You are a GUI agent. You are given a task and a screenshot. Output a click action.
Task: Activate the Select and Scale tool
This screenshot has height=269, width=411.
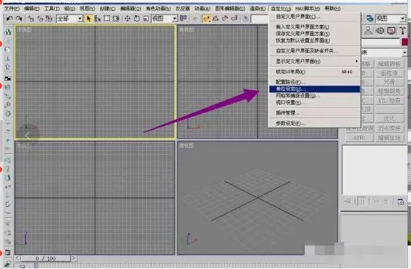pyautogui.click(x=146, y=18)
